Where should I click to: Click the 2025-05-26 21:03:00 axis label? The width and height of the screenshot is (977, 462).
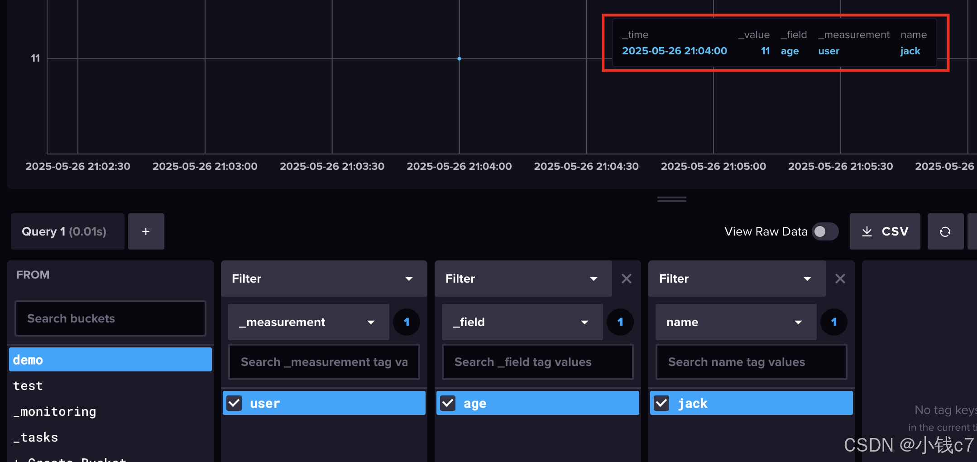click(205, 166)
